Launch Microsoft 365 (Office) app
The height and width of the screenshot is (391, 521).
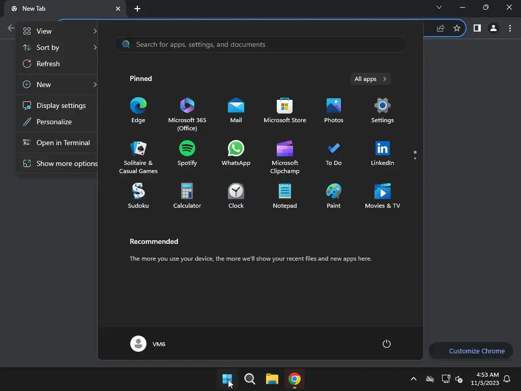pyautogui.click(x=187, y=114)
